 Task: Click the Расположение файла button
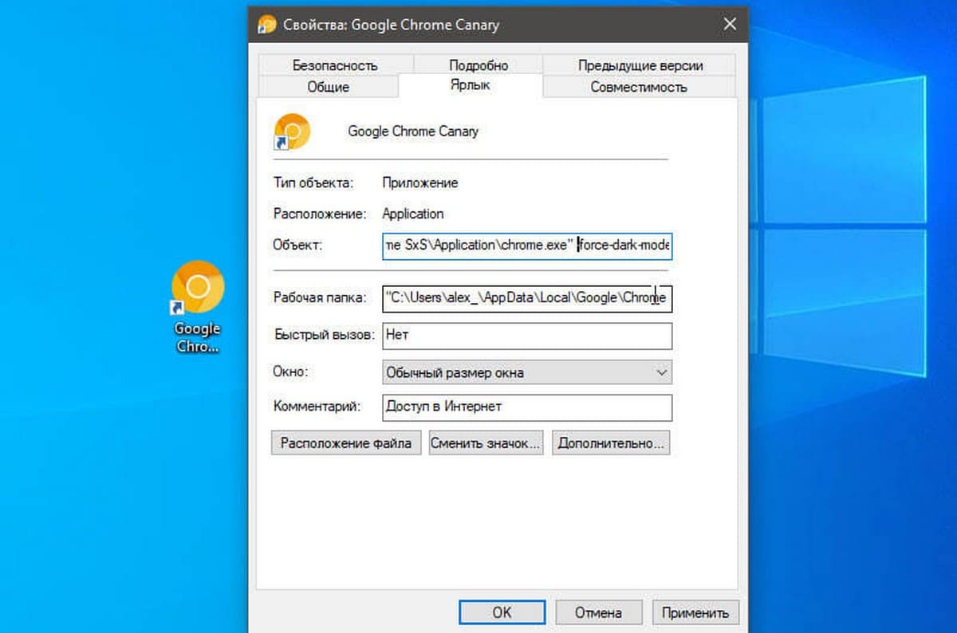click(x=346, y=443)
